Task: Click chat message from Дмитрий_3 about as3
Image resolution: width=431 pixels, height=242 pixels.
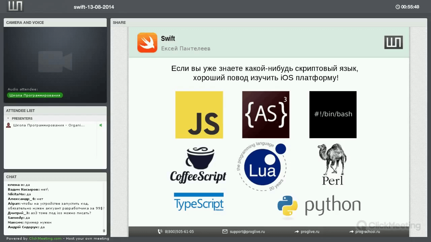Action: pos(49,213)
